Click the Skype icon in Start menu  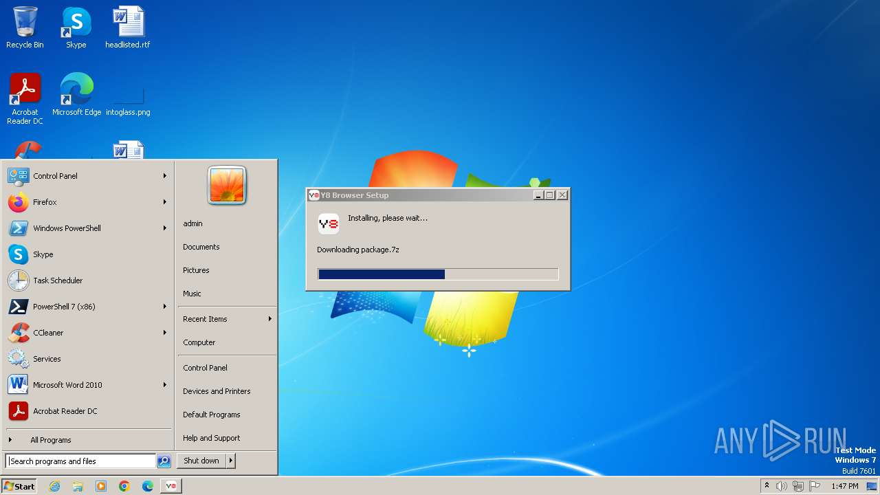19,254
